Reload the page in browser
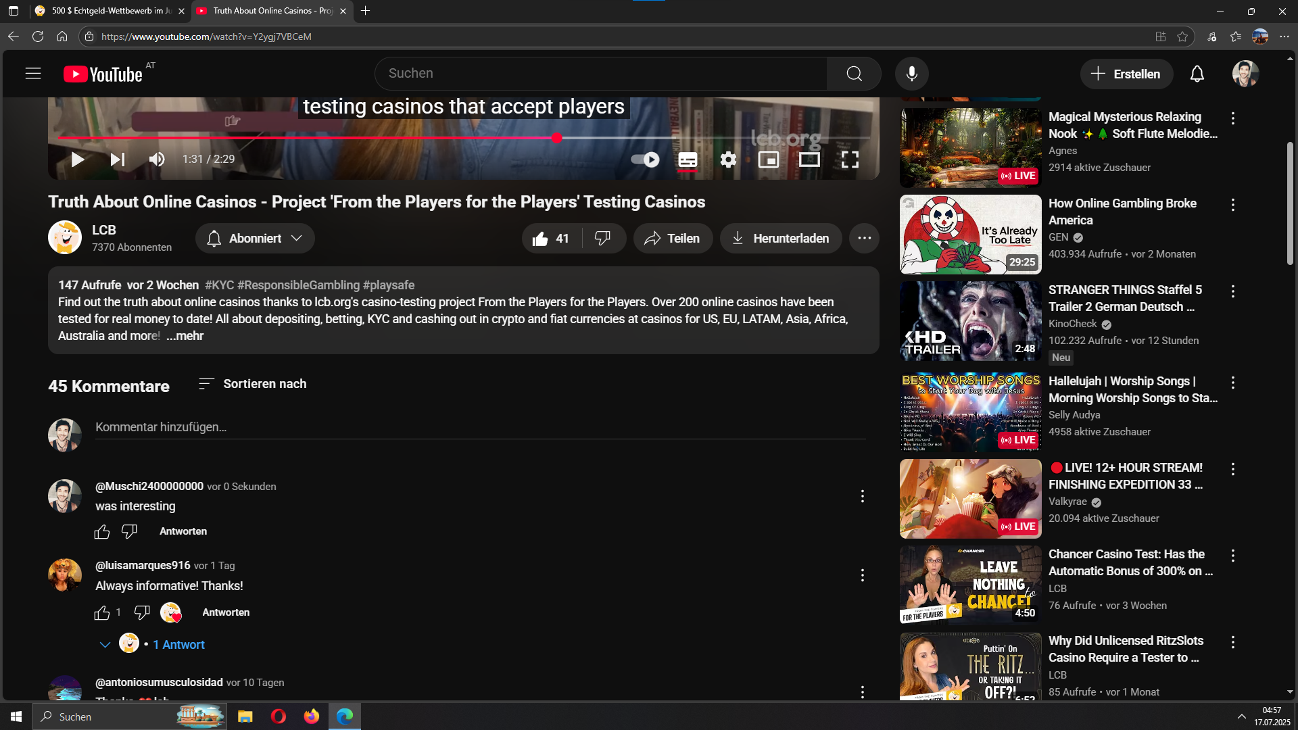The image size is (1298, 730). coord(38,36)
